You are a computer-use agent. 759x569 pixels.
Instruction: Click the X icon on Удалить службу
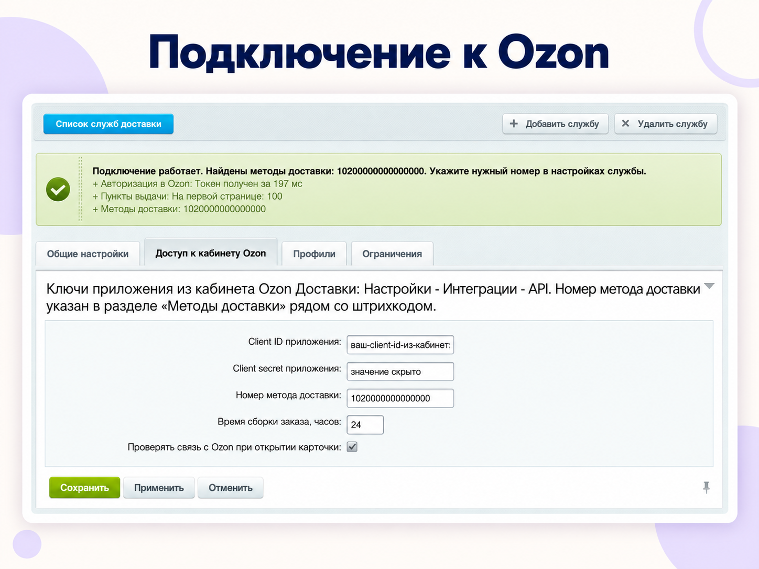pyautogui.click(x=625, y=124)
